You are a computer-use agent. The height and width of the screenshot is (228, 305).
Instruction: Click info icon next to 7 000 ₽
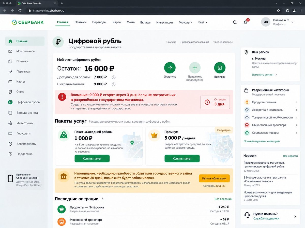(114, 77)
